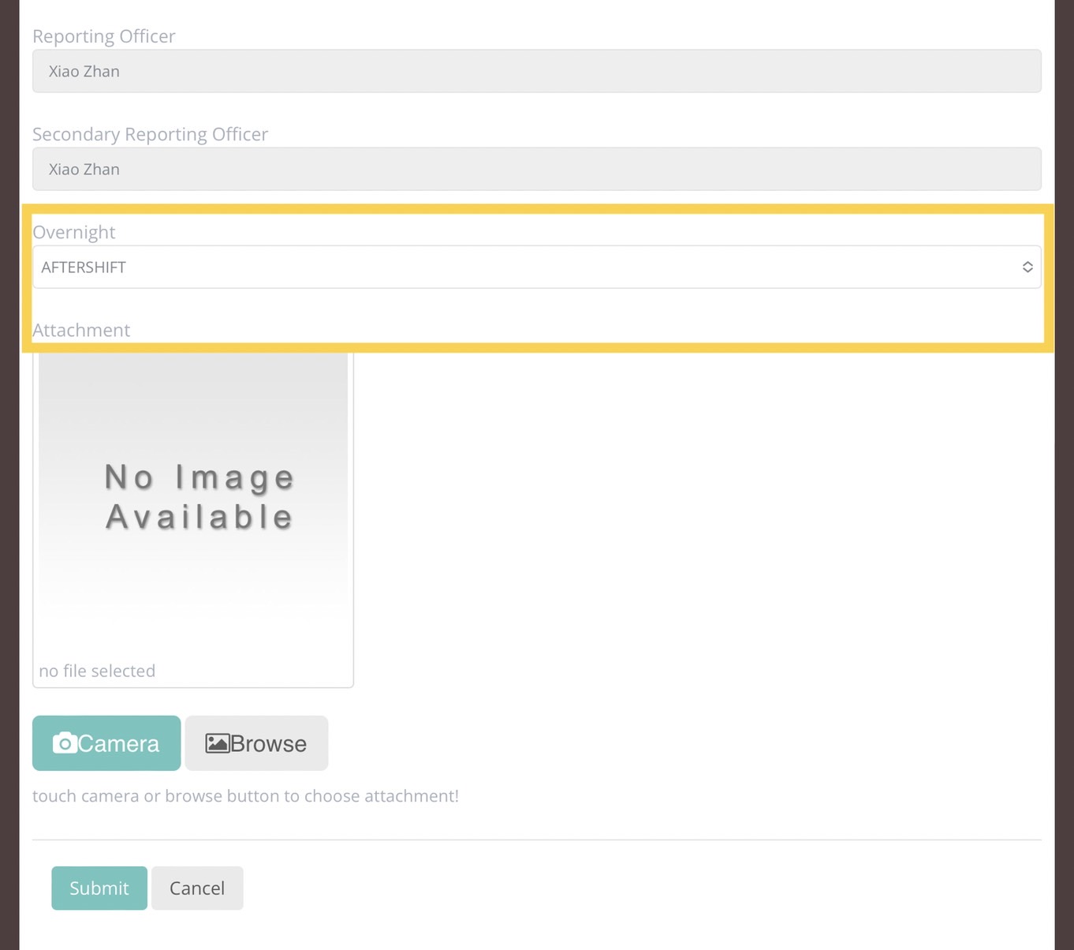
Task: Click the Overnight label
Action: click(74, 232)
